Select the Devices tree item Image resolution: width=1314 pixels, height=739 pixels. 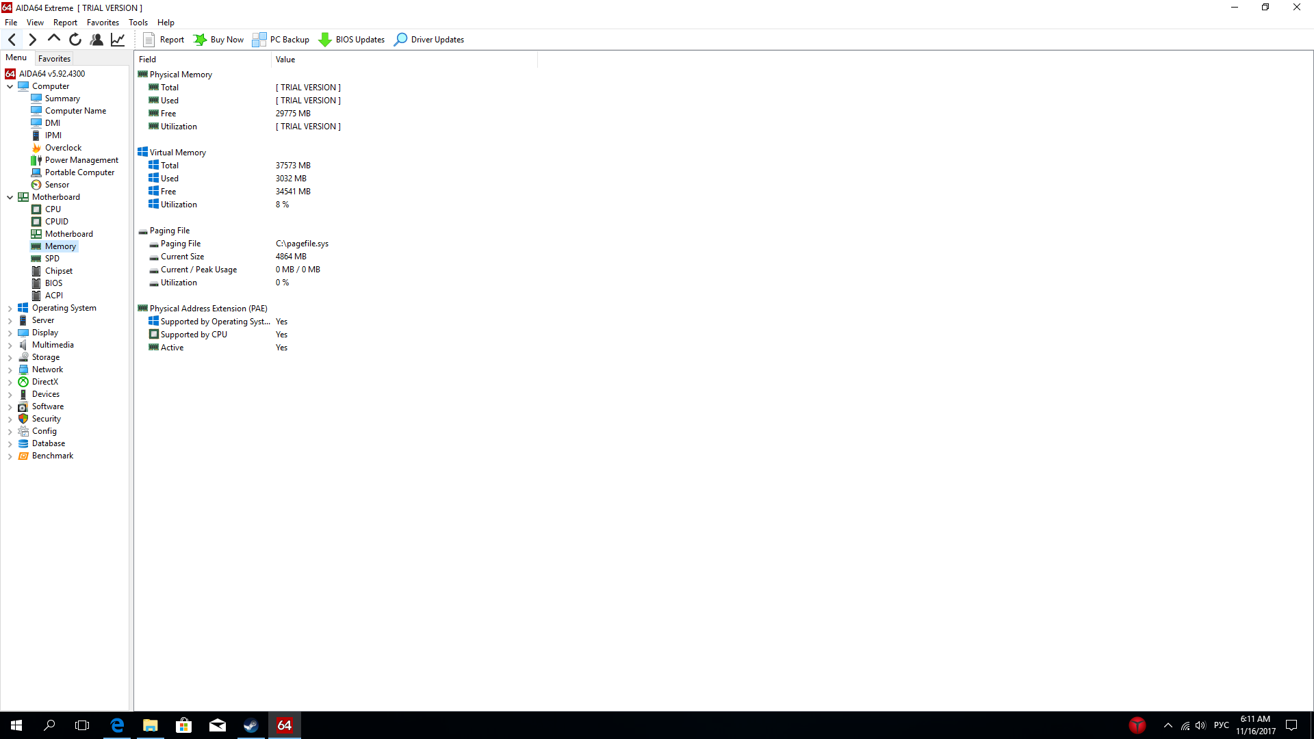click(45, 394)
